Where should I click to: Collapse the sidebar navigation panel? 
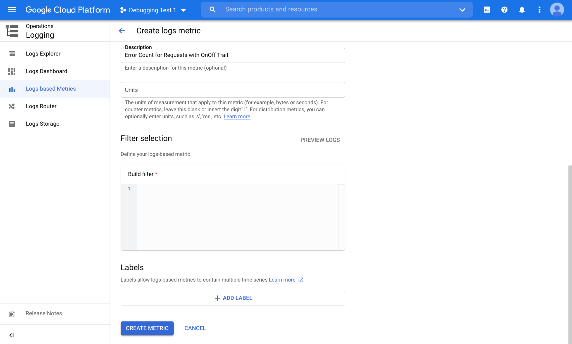[x=11, y=335]
